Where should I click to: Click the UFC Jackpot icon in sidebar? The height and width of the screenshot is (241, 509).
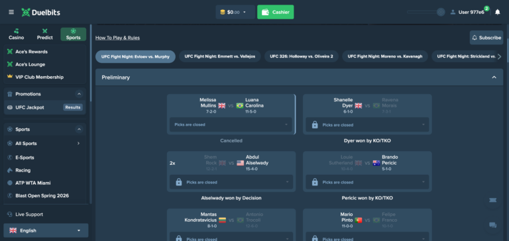pyautogui.click(x=10, y=107)
